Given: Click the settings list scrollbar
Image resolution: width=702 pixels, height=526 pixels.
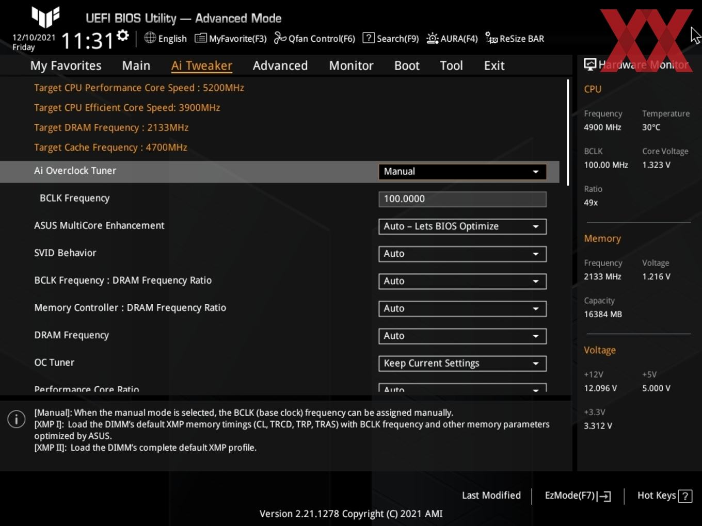Looking at the screenshot, I should point(568,133).
